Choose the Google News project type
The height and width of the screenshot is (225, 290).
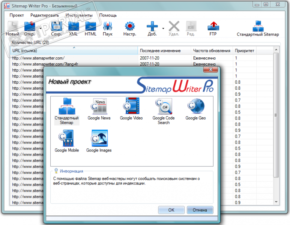(99, 109)
